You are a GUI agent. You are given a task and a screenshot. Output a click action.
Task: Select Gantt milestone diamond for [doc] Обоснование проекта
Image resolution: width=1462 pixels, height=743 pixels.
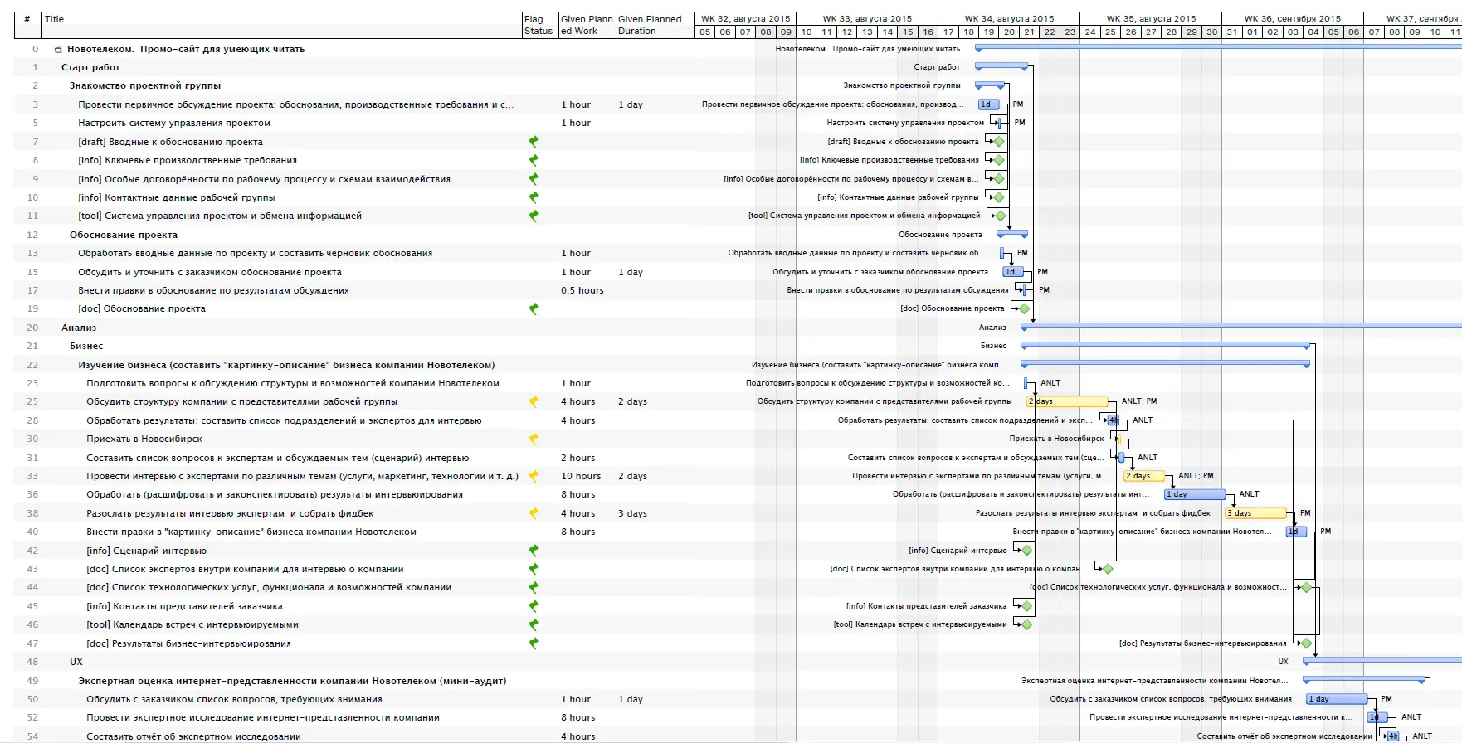click(x=1024, y=308)
